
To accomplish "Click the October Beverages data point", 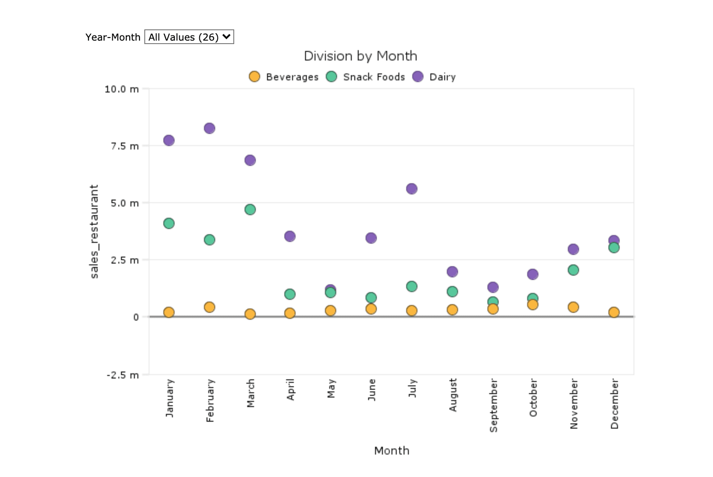I will click(x=533, y=305).
